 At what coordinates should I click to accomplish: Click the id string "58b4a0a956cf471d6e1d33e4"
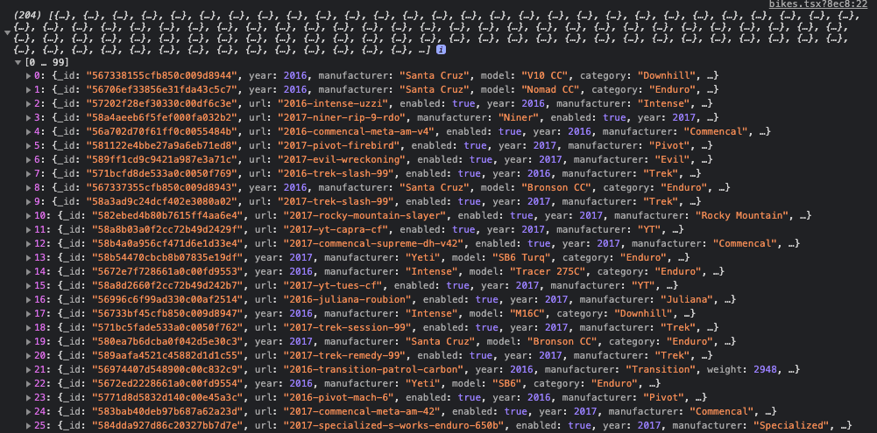[x=168, y=243]
